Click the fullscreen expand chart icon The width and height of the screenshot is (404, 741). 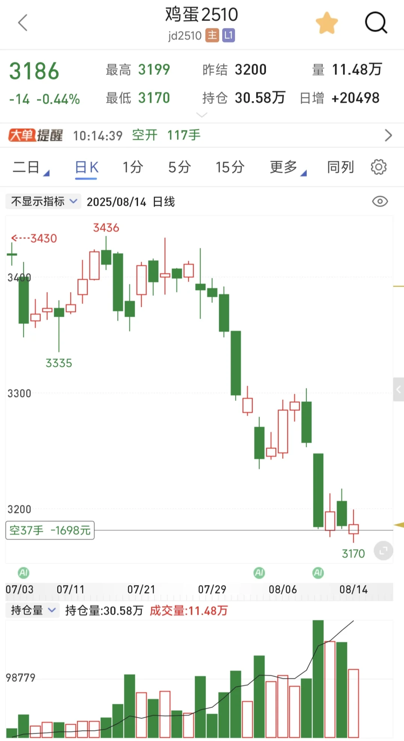pyautogui.click(x=383, y=551)
